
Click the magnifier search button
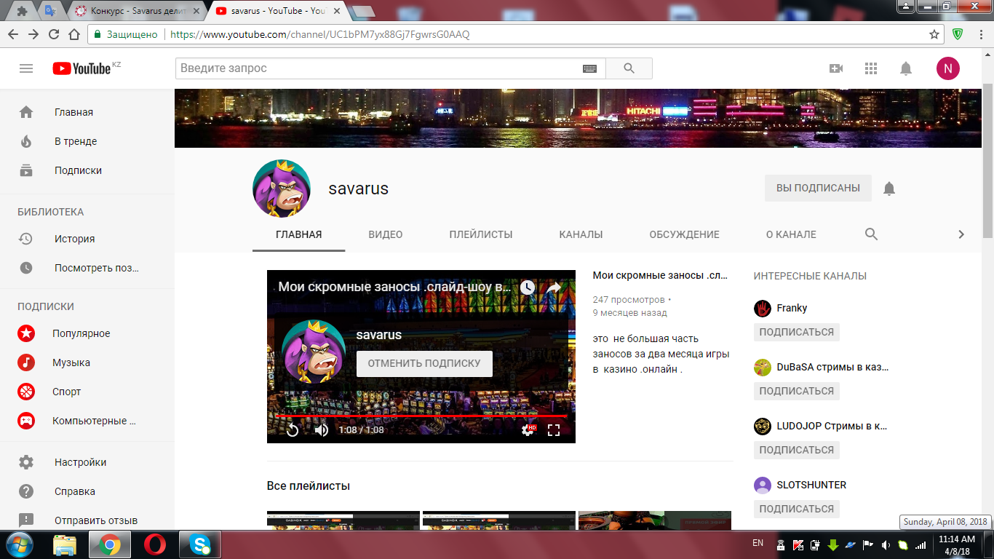click(629, 68)
